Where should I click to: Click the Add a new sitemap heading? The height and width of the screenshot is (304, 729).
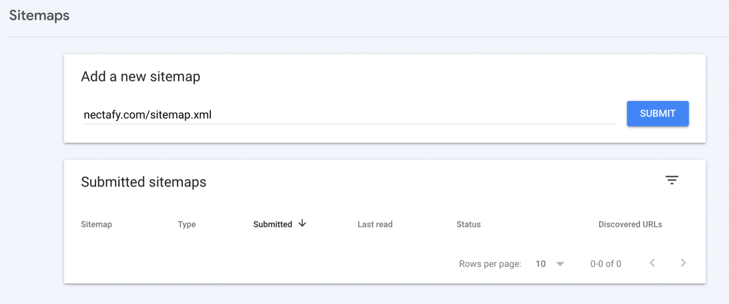click(141, 77)
